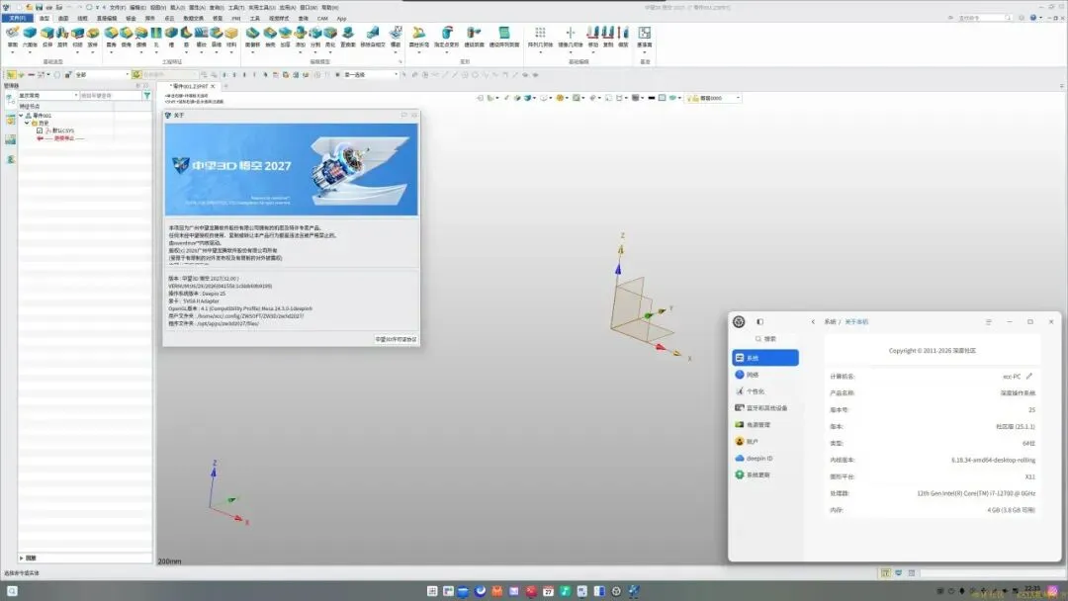The height and width of the screenshot is (601, 1068).
Task: Click the command search field in title bar
Action: click(984, 18)
